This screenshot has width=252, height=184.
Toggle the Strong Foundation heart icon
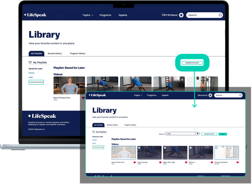pyautogui.click(x=238, y=163)
